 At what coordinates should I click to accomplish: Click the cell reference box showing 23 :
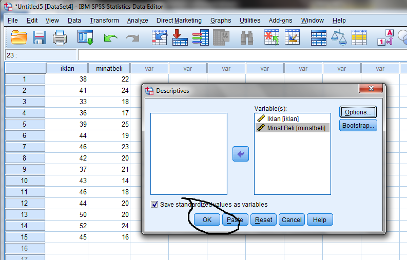(x=41, y=55)
